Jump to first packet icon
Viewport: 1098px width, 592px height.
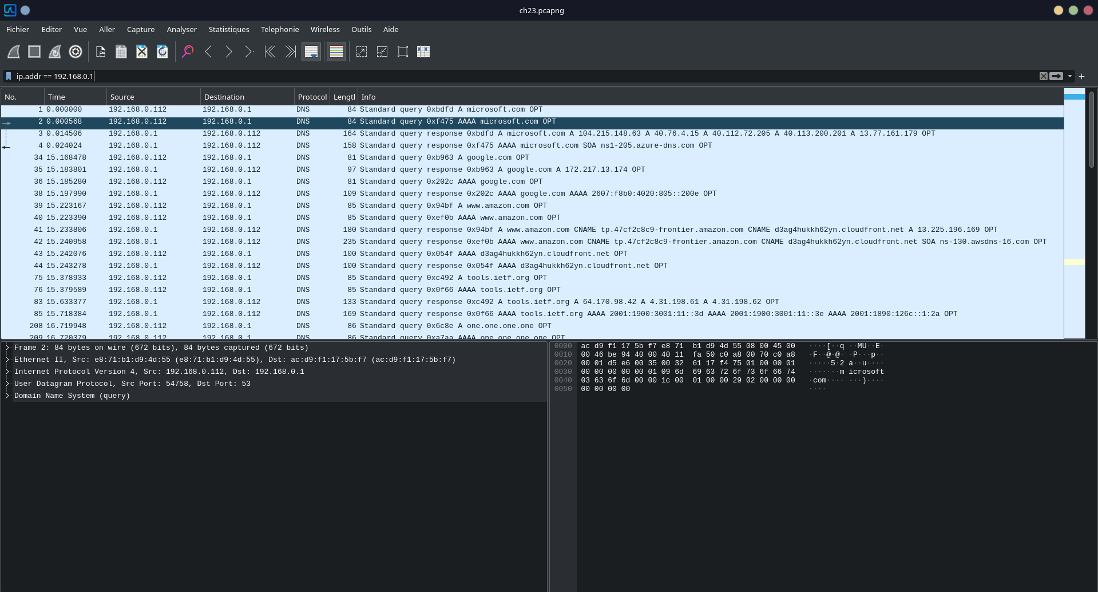pyautogui.click(x=270, y=52)
